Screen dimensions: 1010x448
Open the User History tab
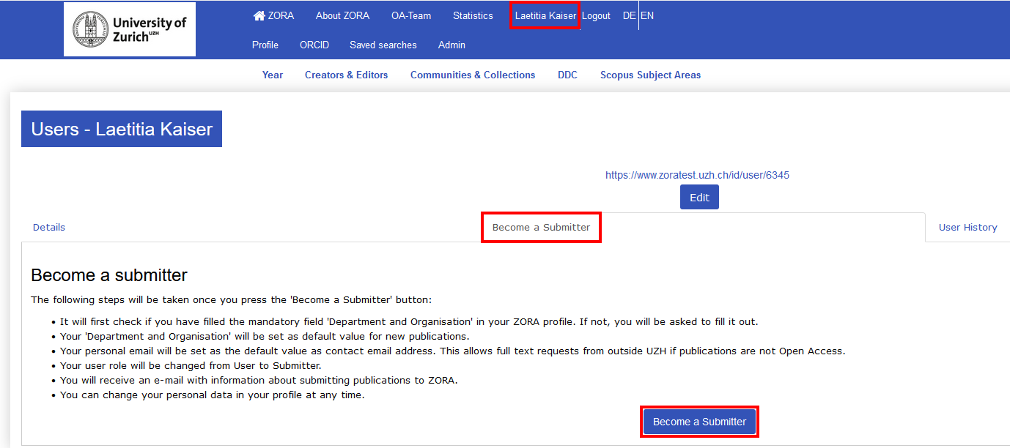click(967, 227)
